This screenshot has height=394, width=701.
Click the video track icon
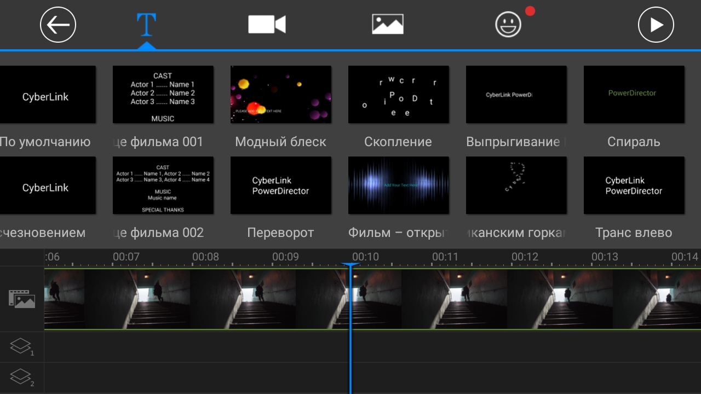tap(22, 299)
